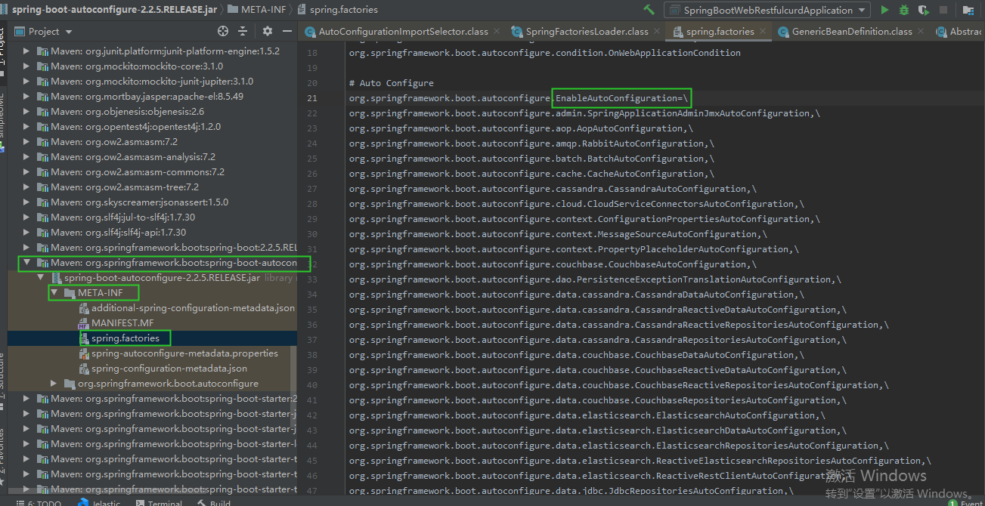Switch to GenericBeanDefinition.class tab
This screenshot has height=506, width=985.
click(852, 31)
